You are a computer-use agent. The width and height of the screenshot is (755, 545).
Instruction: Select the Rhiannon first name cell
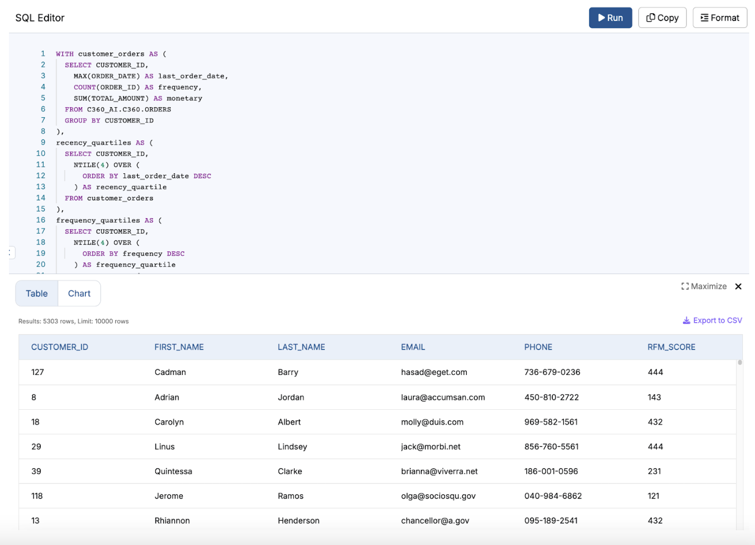[x=172, y=521]
